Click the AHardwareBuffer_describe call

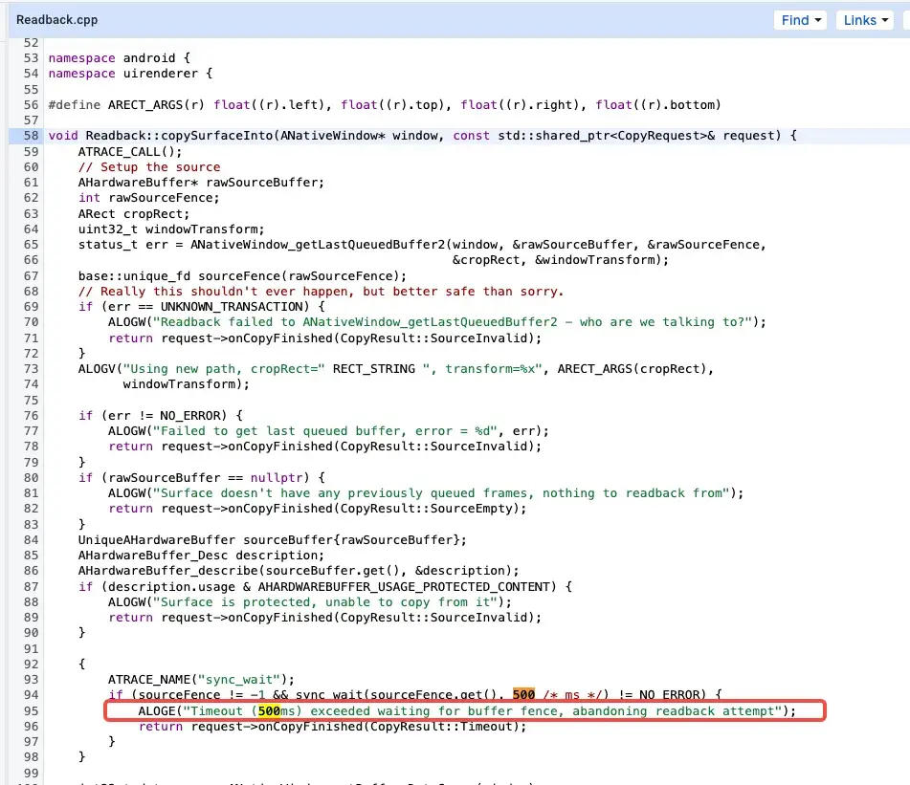(168, 571)
